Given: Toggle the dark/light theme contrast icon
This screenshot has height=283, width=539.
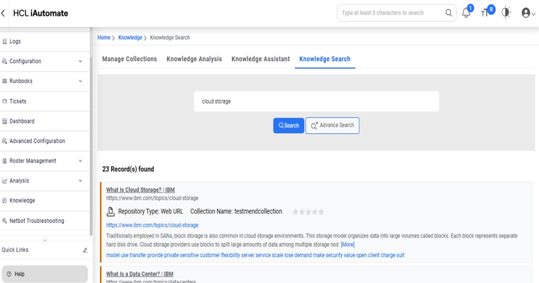Looking at the screenshot, I should click(505, 13).
